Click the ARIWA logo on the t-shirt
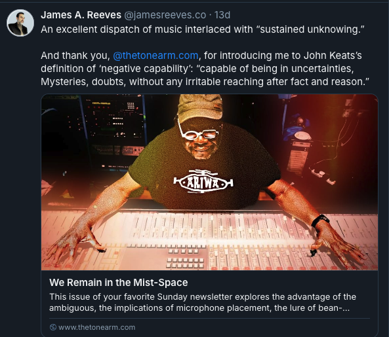 coord(203,182)
